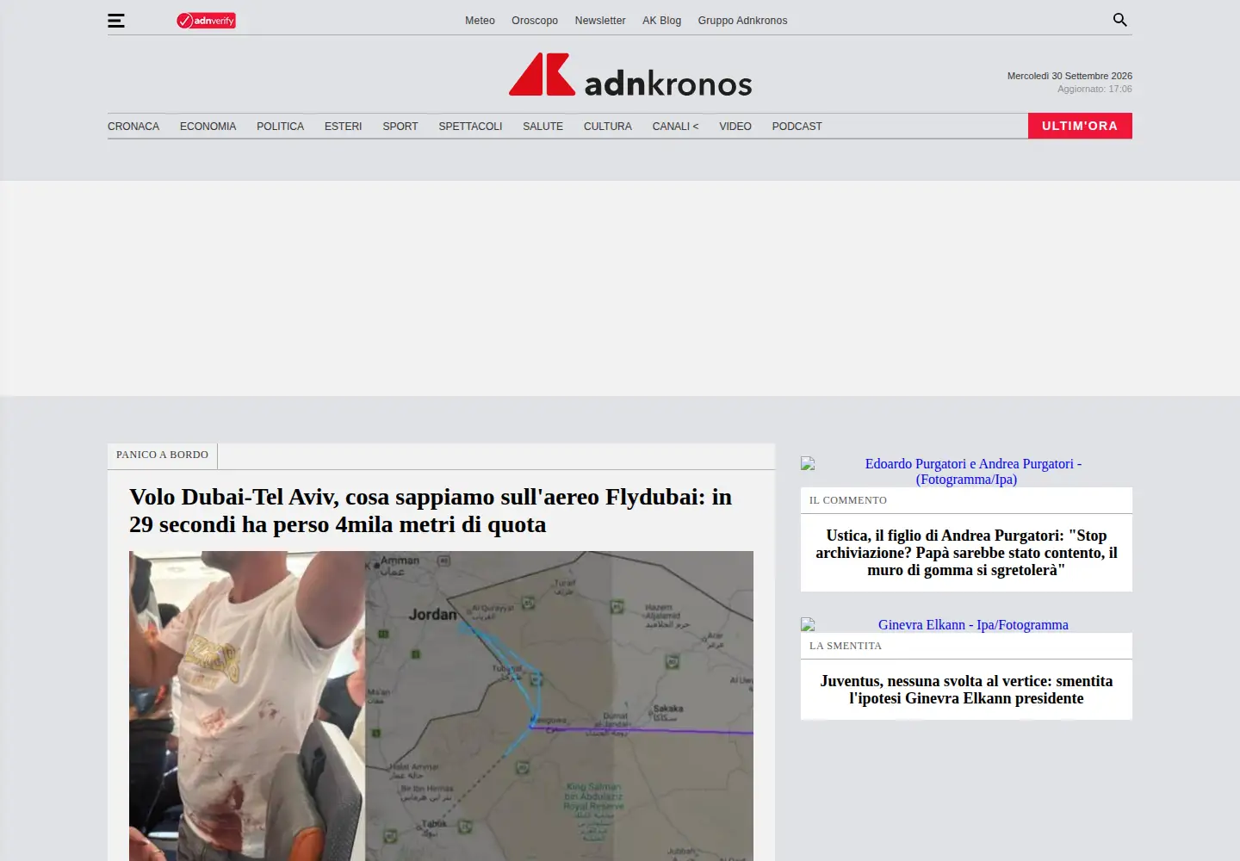Open the ESTERI section
The height and width of the screenshot is (861, 1240).
(343, 127)
